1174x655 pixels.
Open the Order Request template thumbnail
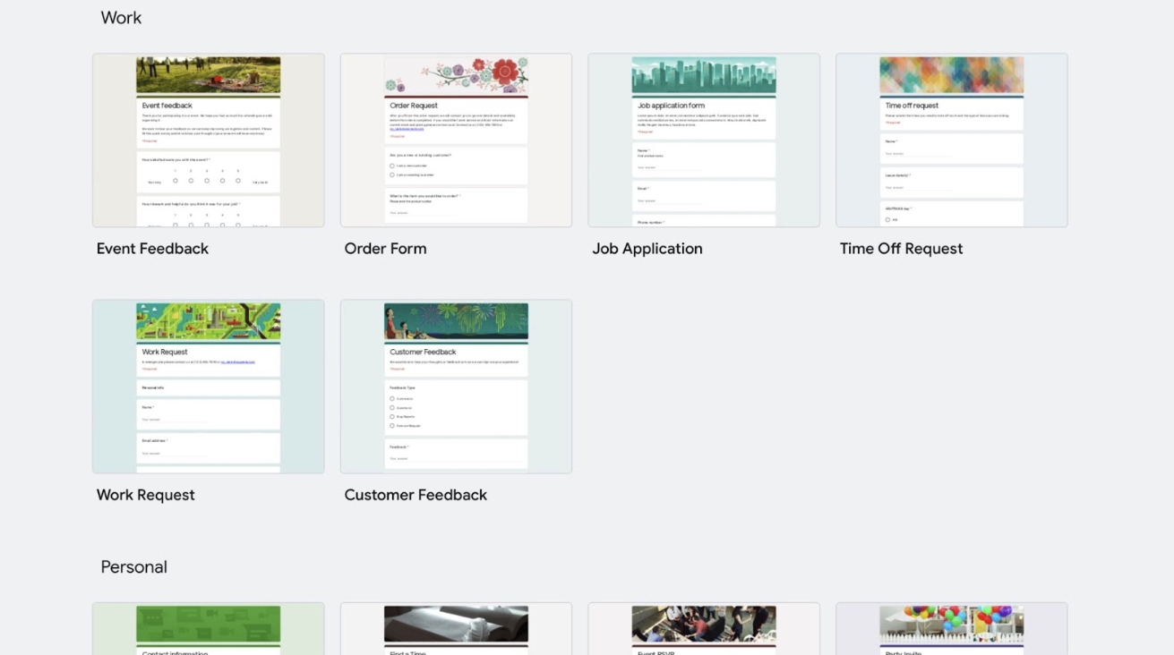456,140
